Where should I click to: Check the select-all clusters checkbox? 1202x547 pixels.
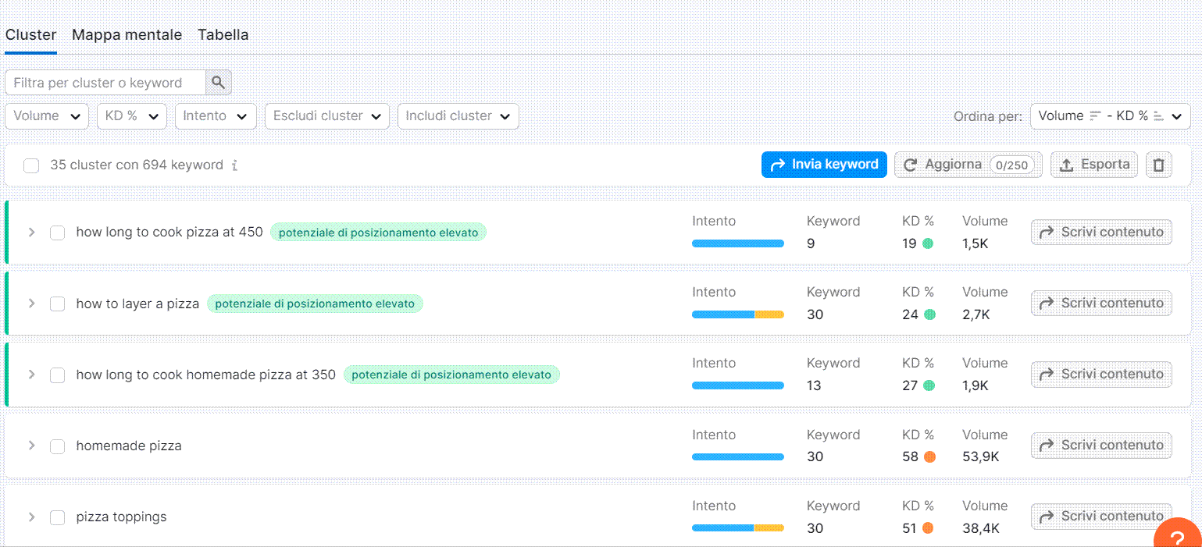coord(32,165)
